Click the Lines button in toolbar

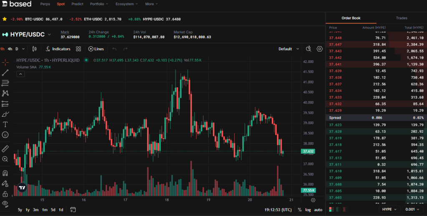(x=96, y=49)
